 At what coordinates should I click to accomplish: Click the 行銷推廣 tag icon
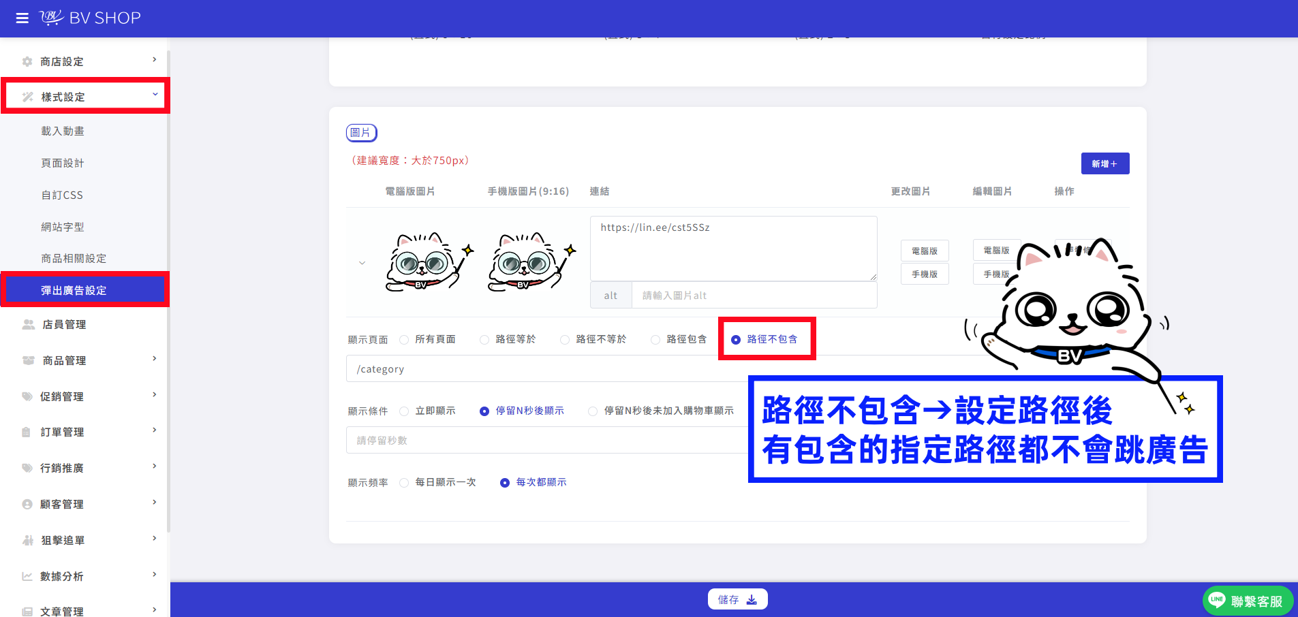point(27,468)
